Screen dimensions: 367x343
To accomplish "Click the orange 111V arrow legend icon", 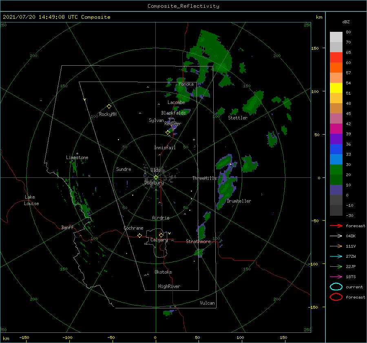I will pyautogui.click(x=336, y=246).
